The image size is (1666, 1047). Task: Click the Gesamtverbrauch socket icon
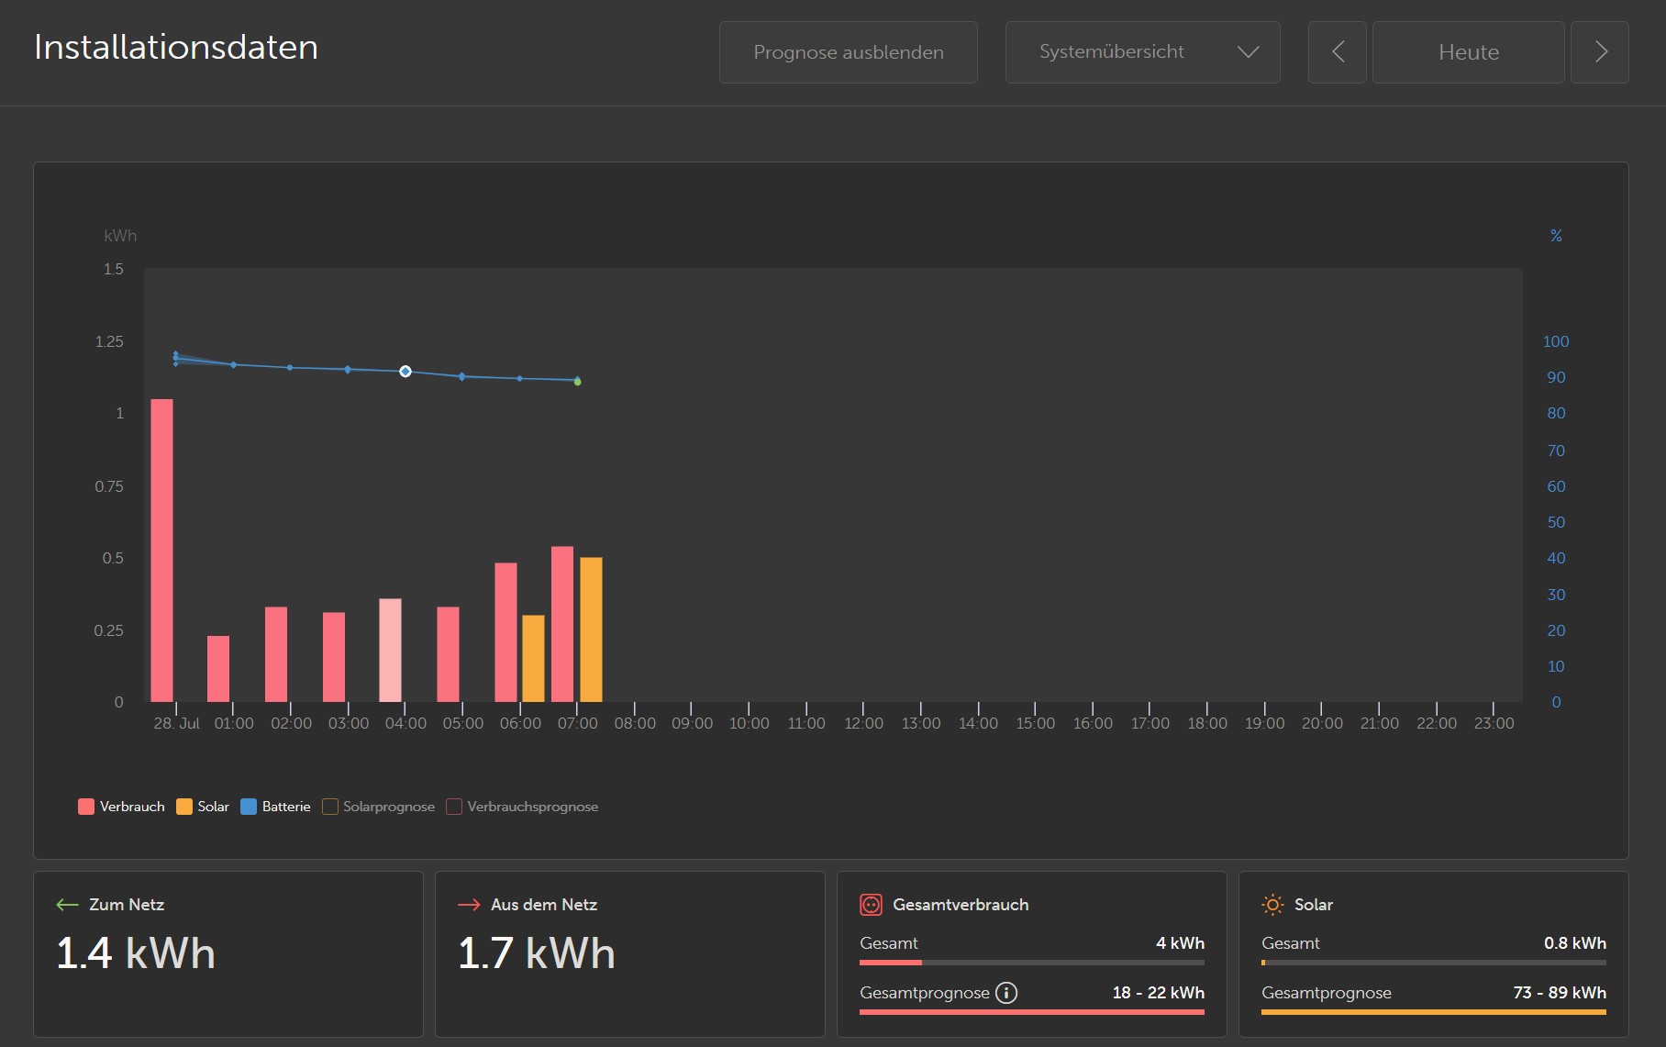pos(871,905)
